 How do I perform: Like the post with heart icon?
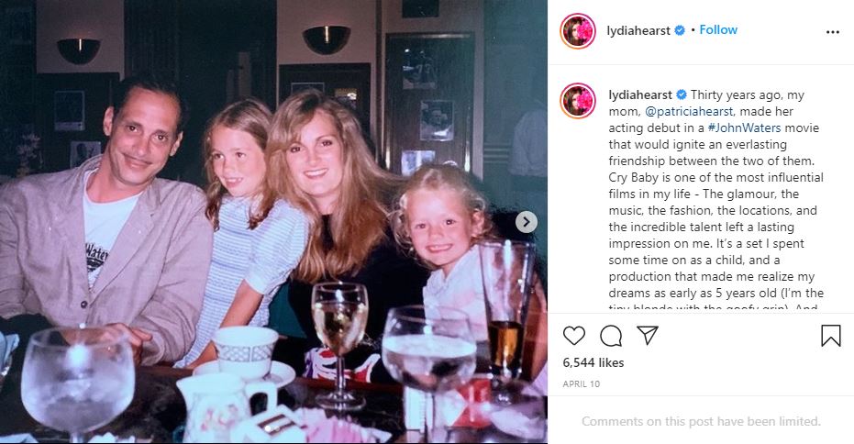click(573, 336)
